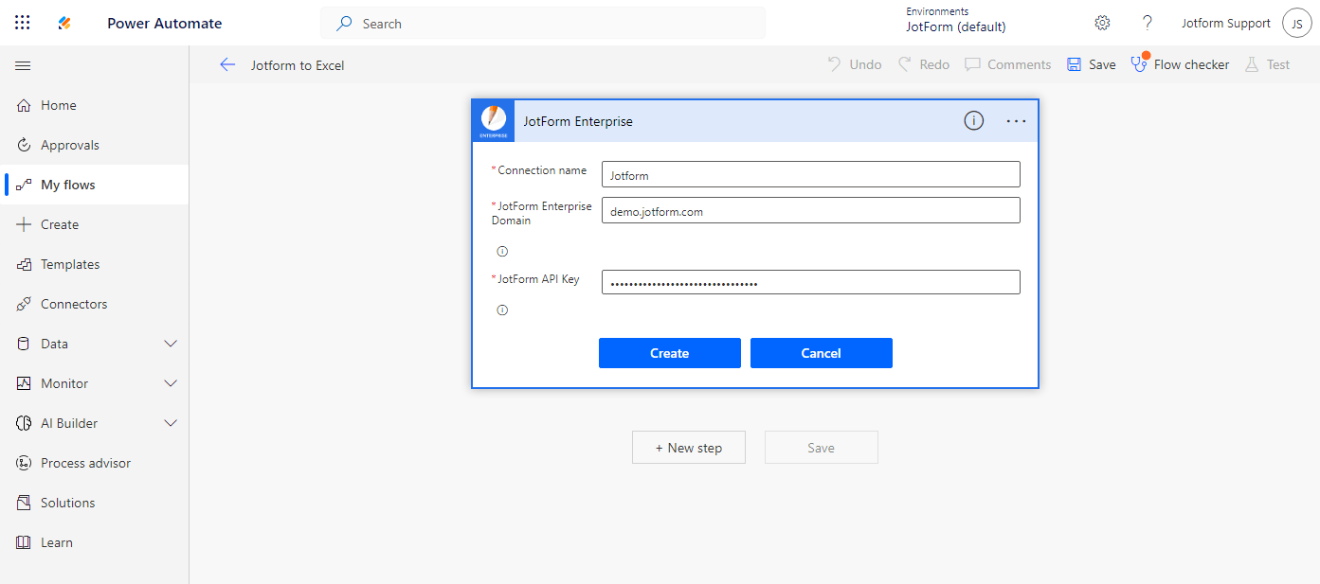Click the Connection name field

point(811,174)
